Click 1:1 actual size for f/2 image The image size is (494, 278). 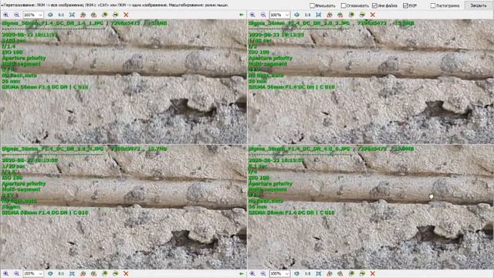tap(307, 15)
